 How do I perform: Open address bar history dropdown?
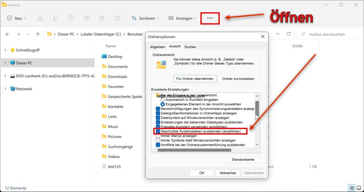coord(278,34)
